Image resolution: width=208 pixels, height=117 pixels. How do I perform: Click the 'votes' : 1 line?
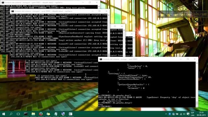pyautogui.click(x=134, y=68)
